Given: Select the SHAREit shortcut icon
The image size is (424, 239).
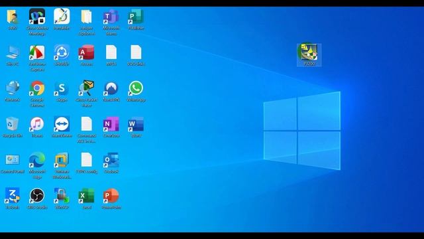Looking at the screenshot, I should coord(62,52).
